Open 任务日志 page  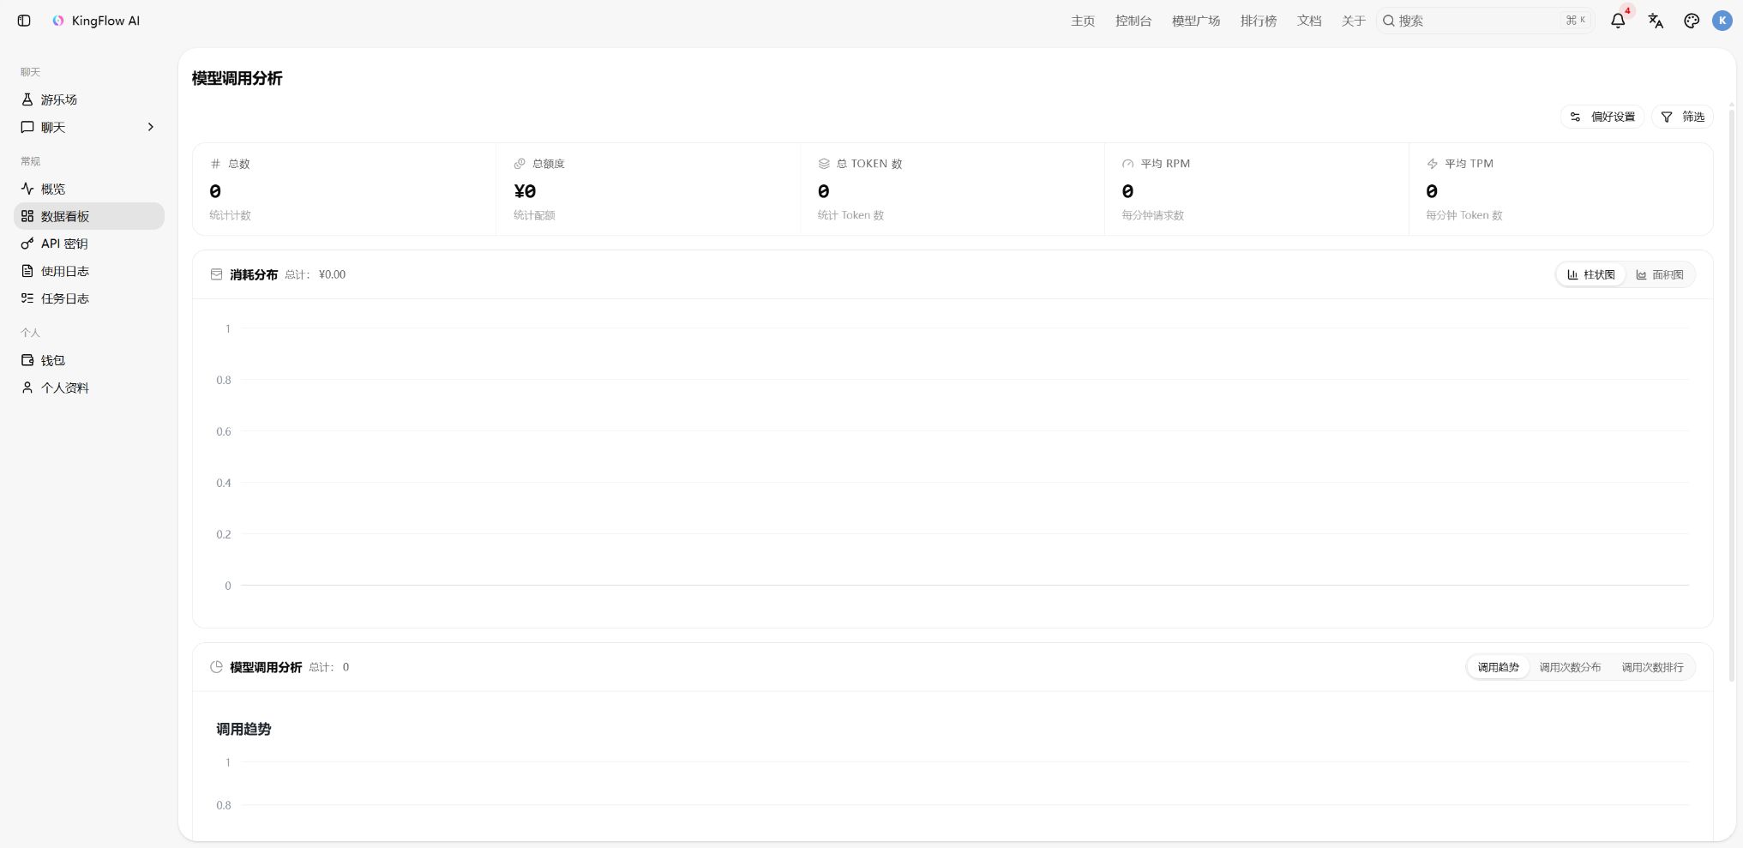click(x=89, y=298)
